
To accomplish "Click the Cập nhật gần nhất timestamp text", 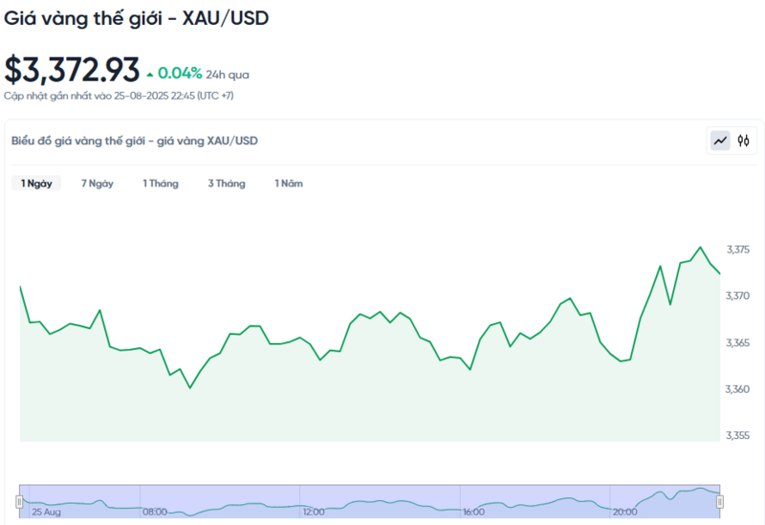I will click(x=119, y=96).
